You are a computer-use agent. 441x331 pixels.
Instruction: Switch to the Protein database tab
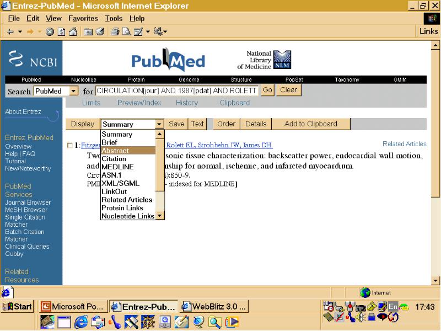tap(136, 79)
